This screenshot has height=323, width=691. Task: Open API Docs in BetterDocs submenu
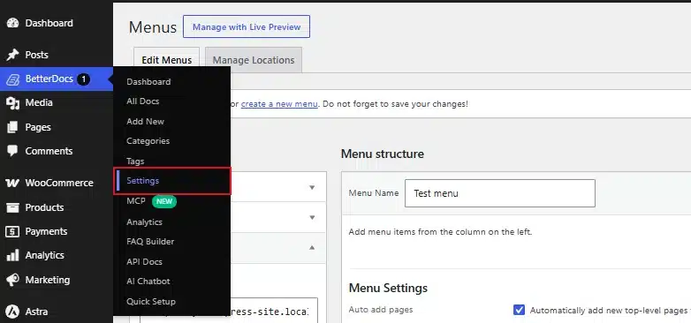(x=145, y=262)
